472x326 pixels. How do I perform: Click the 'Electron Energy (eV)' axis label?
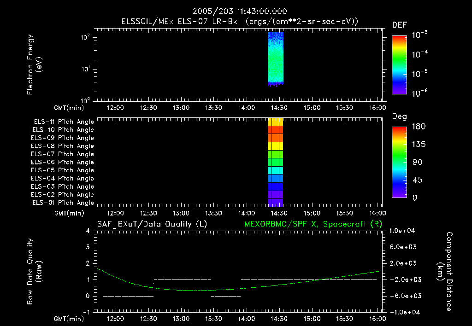coord(34,64)
